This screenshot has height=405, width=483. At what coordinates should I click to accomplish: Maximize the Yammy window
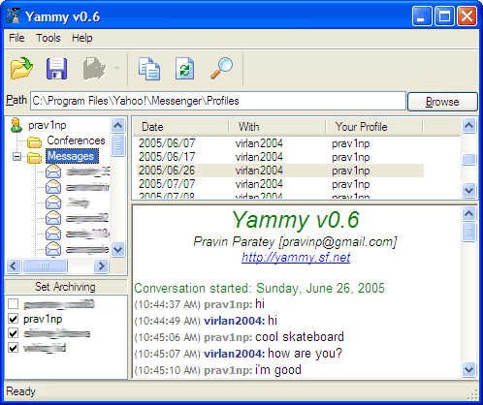tap(444, 16)
